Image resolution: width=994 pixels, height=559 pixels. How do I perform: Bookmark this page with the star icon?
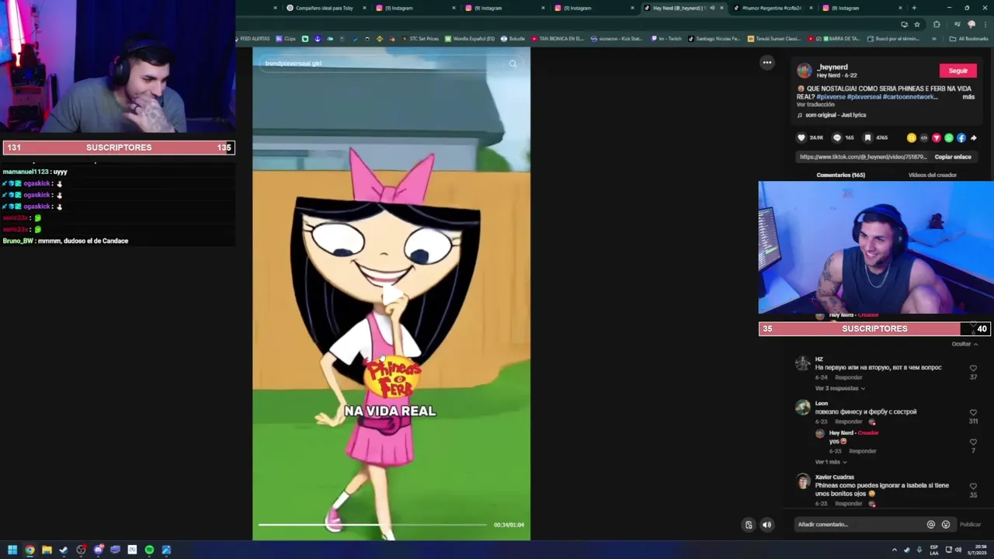point(916,24)
